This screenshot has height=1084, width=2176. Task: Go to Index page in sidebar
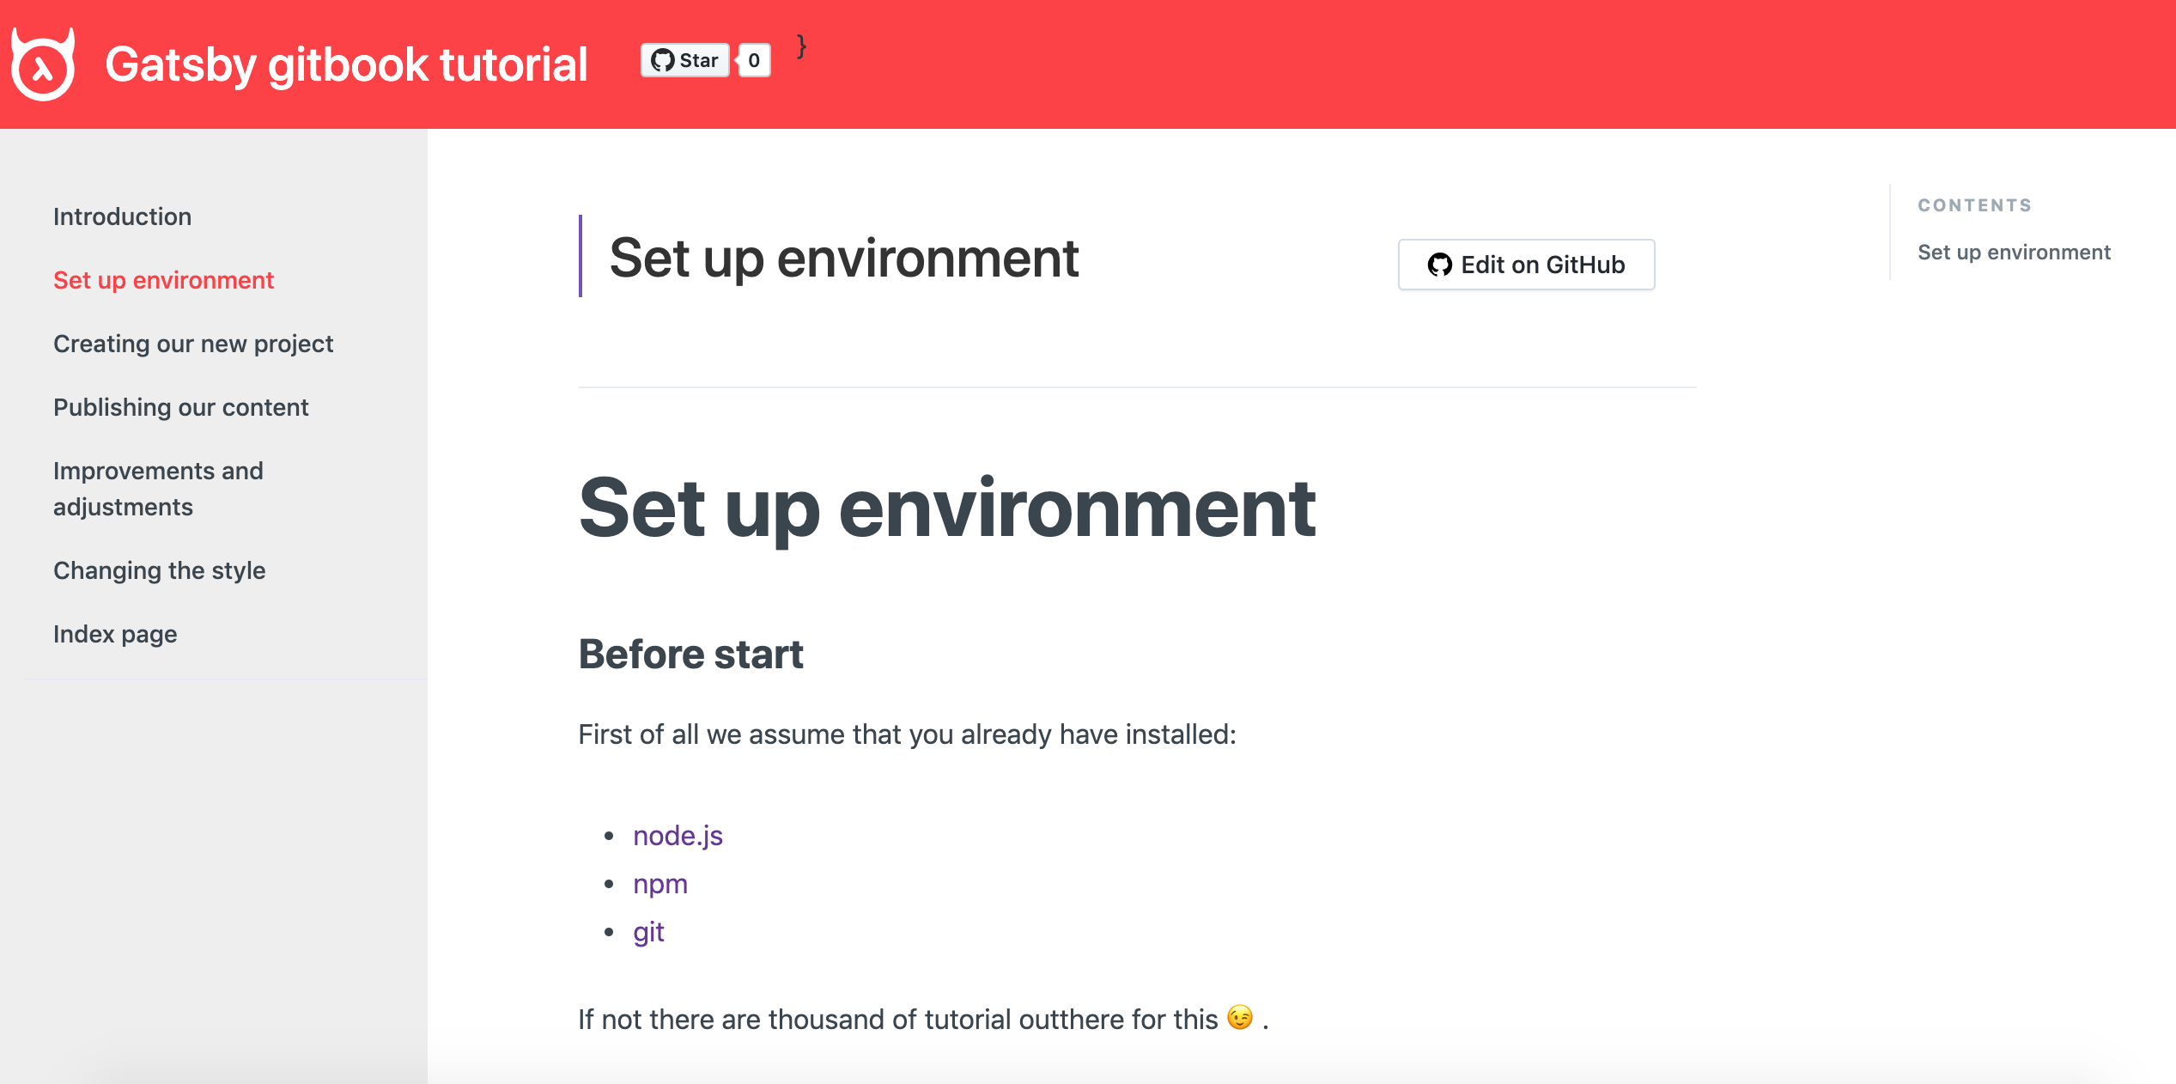point(115,634)
